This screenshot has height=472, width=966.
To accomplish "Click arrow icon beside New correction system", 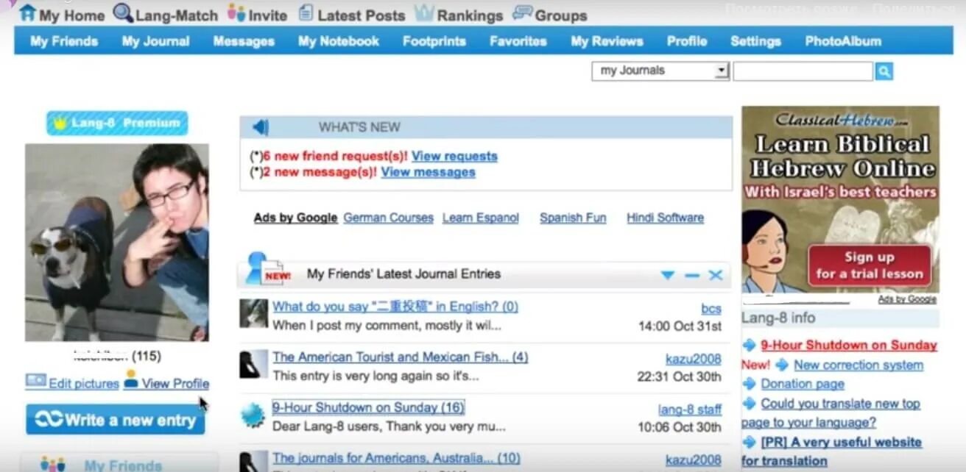I will tap(782, 365).
